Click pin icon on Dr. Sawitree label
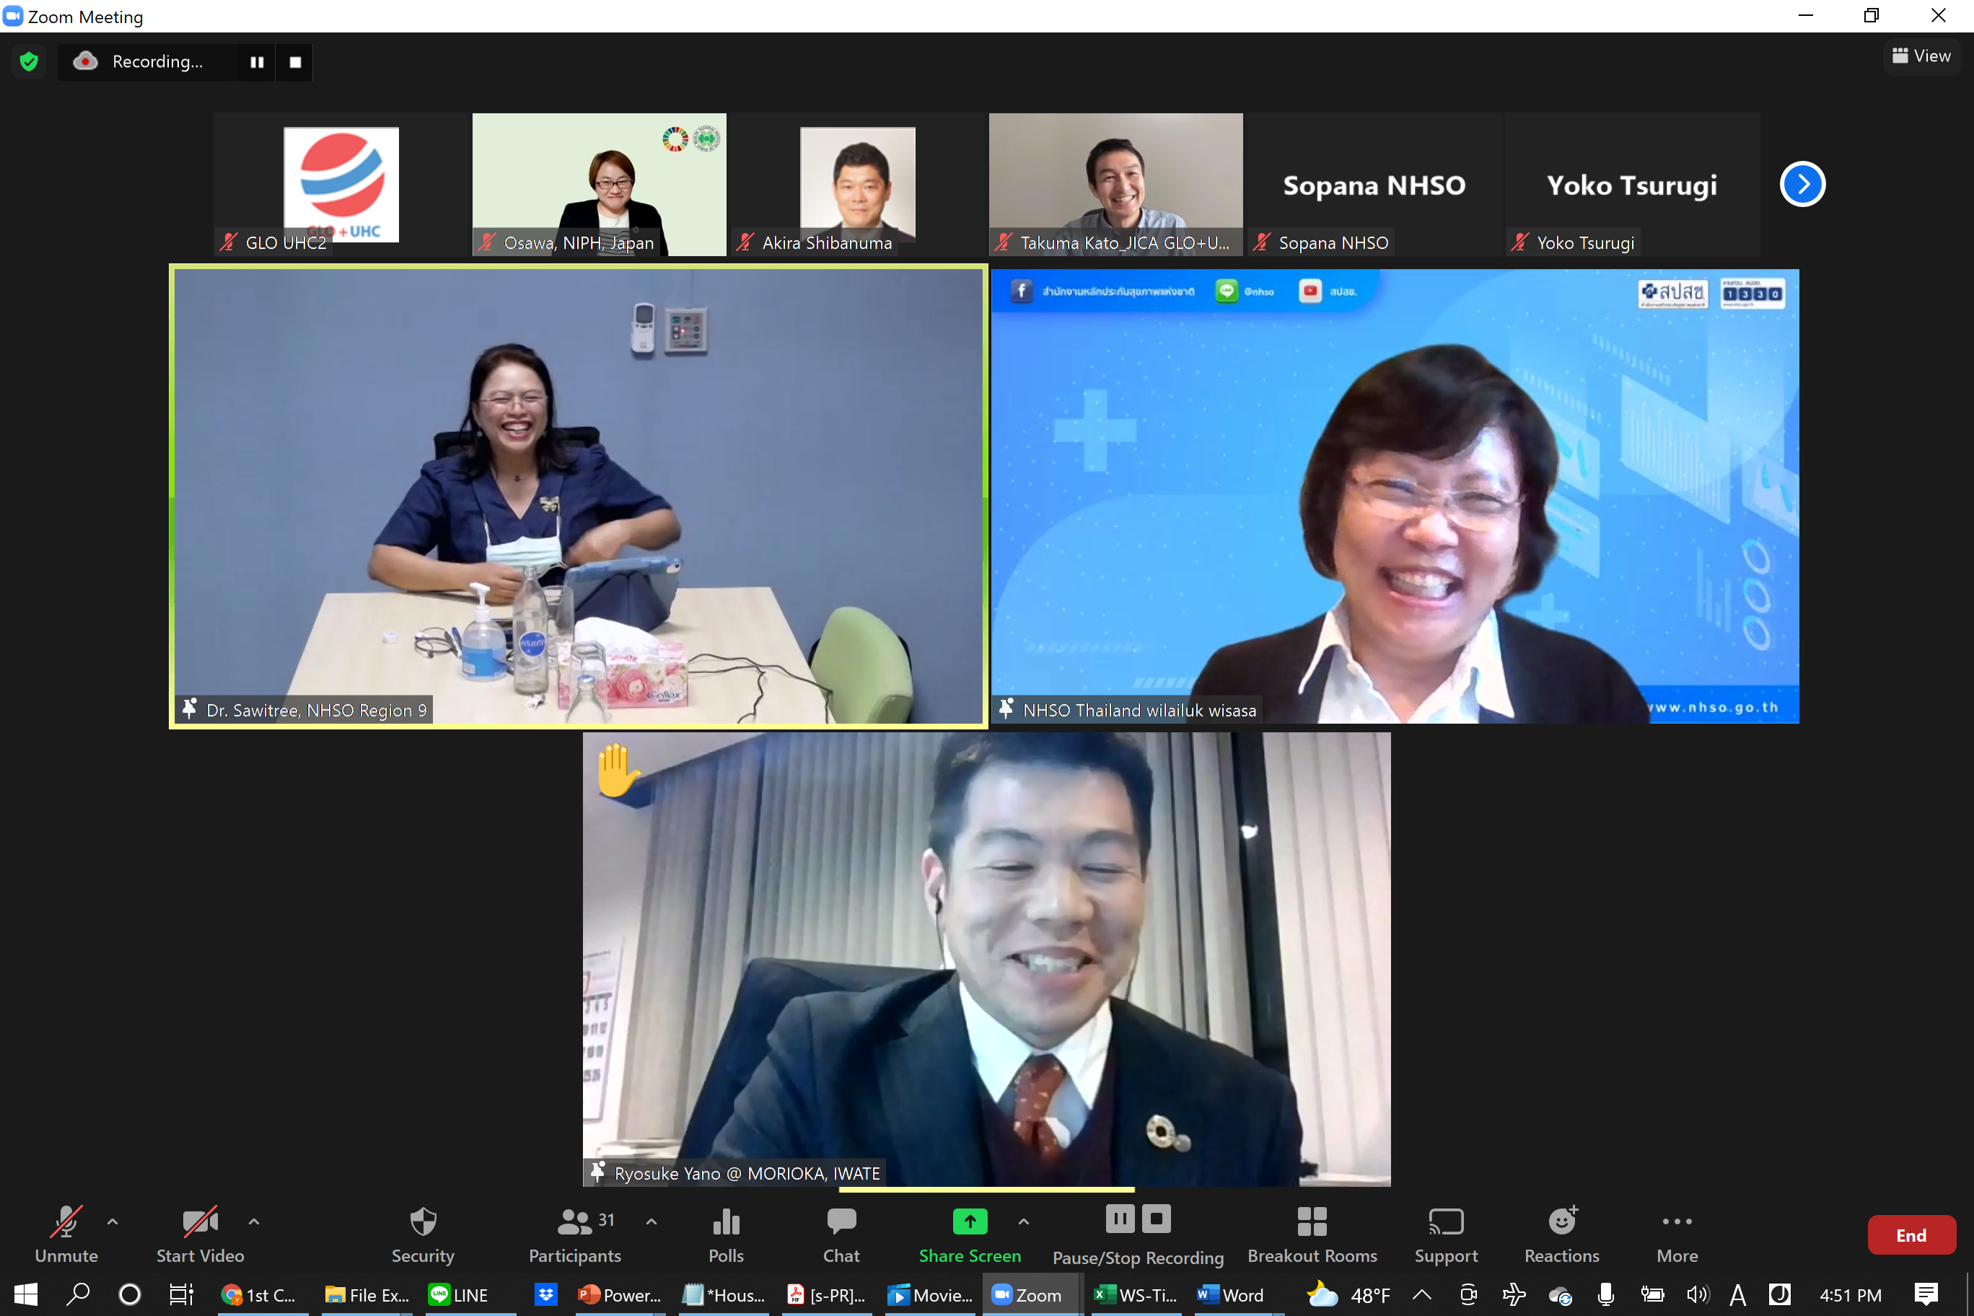 tap(190, 709)
